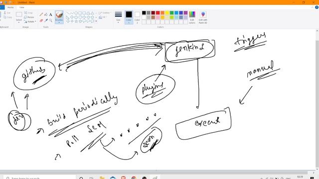Open the blue File menu tab

click(x=2, y=7)
